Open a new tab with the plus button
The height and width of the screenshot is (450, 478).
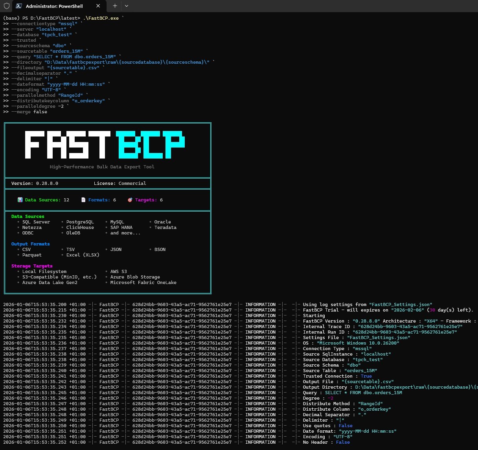coord(115,6)
